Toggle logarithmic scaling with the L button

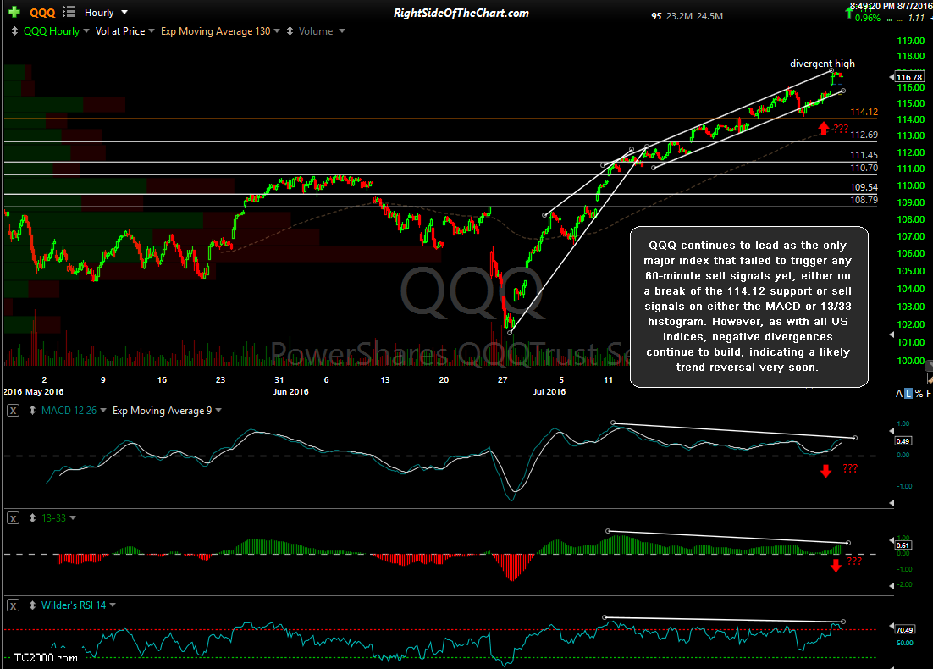[909, 395]
